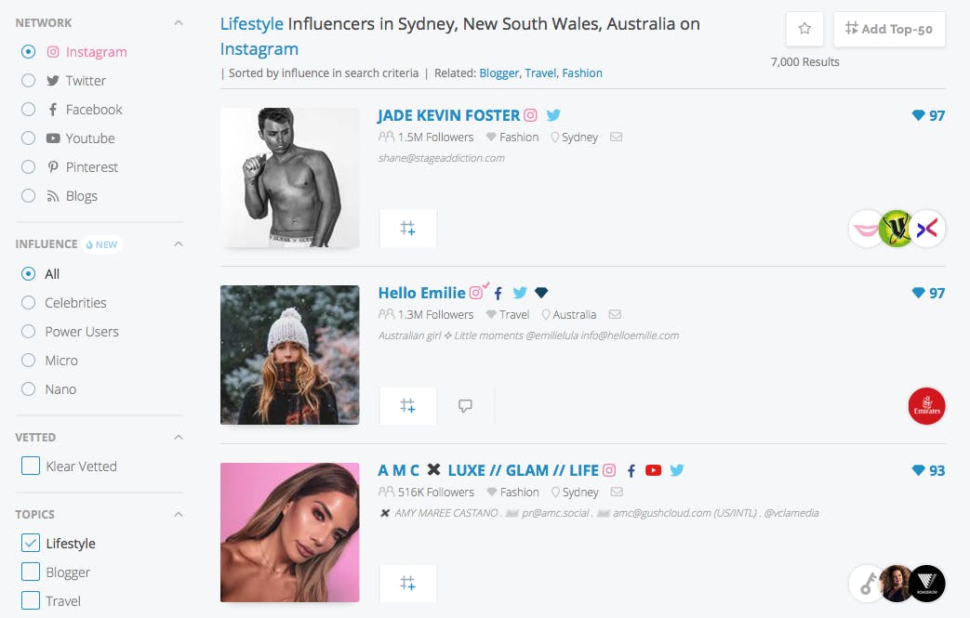970x618 pixels.
Task: Click Jade Kevin Foster's profile photo thumbnail
Action: tap(289, 178)
